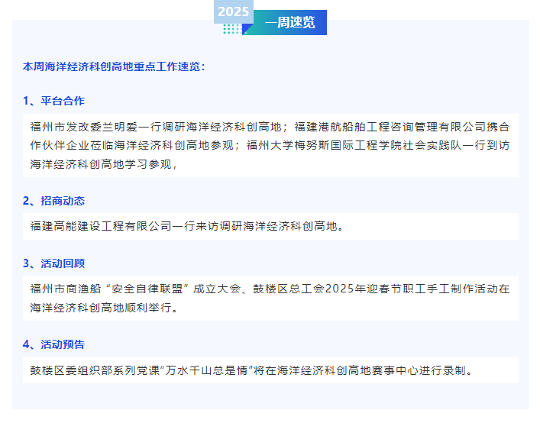This screenshot has width=540, height=423.
Task: Select the section heading 3、活动回顾
Action: pos(53,263)
